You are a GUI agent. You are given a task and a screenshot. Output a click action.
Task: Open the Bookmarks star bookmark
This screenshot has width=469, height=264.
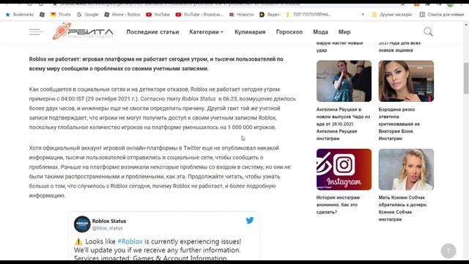coord(20,15)
